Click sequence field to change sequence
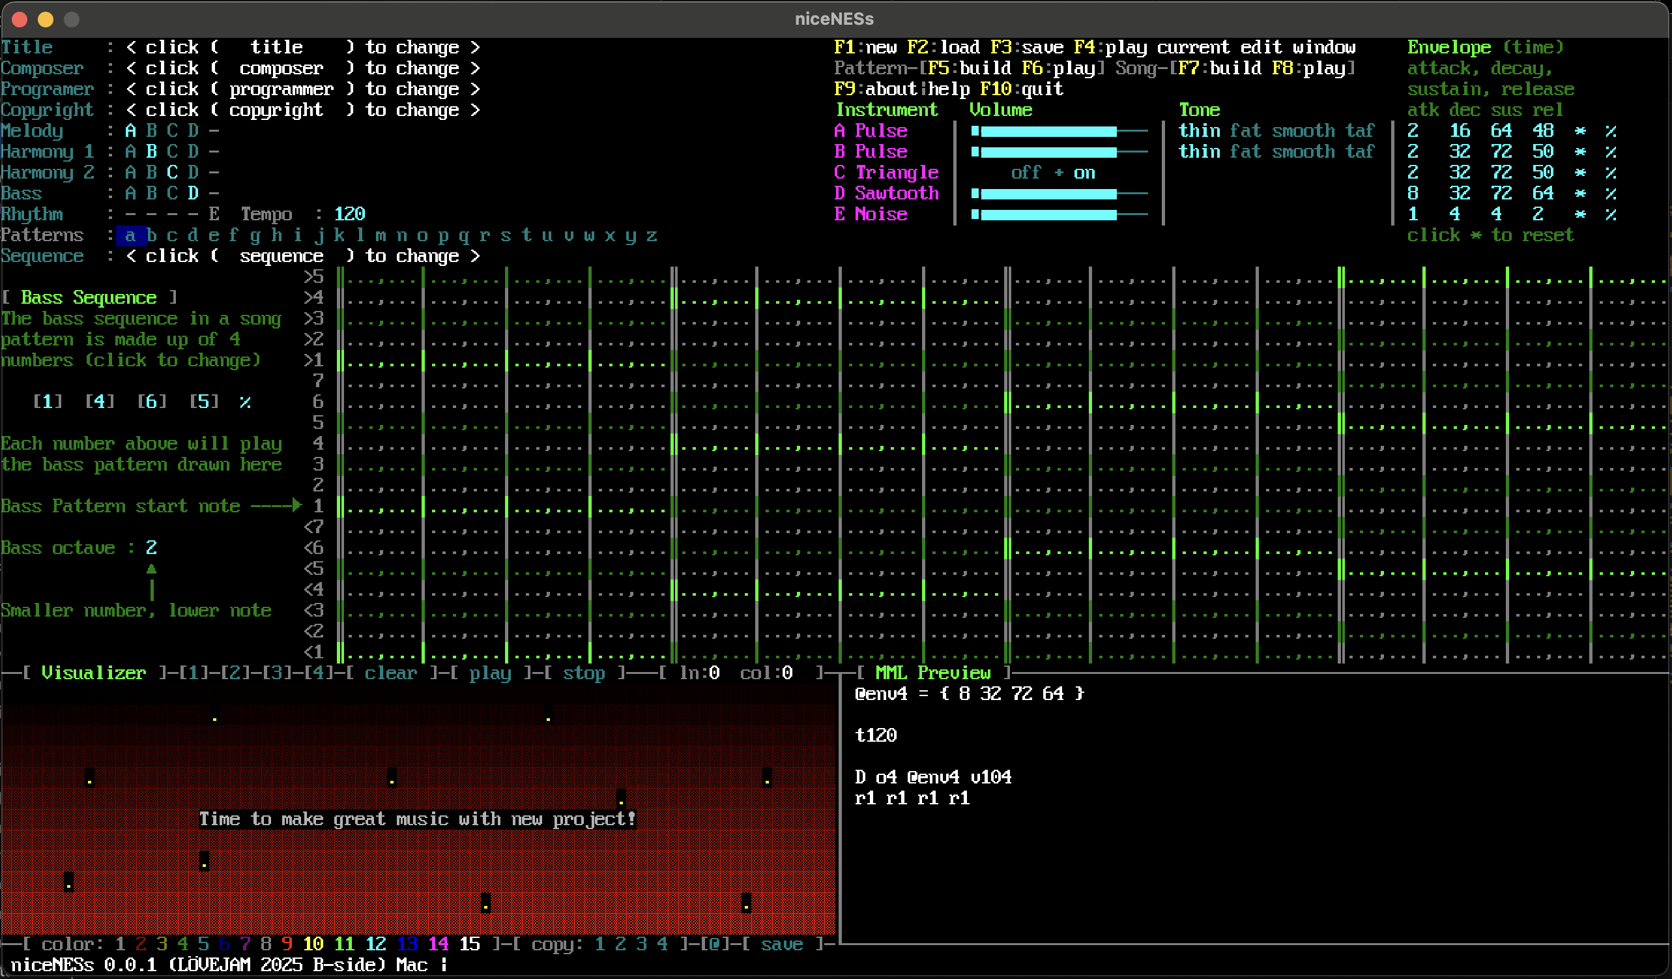The height and width of the screenshot is (979, 1672). pos(281,256)
